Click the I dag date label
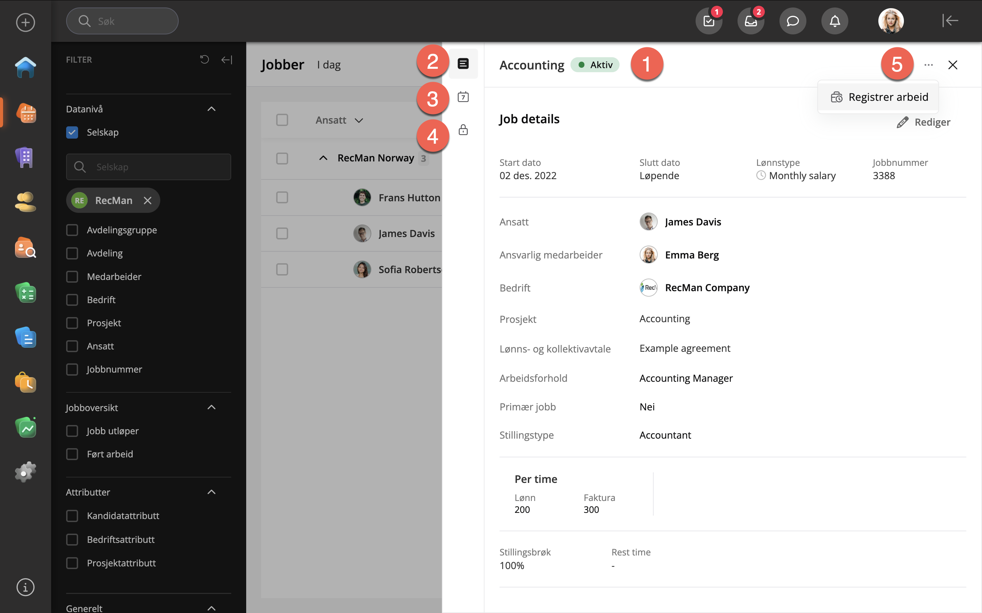Image resolution: width=982 pixels, height=613 pixels. coord(329,65)
